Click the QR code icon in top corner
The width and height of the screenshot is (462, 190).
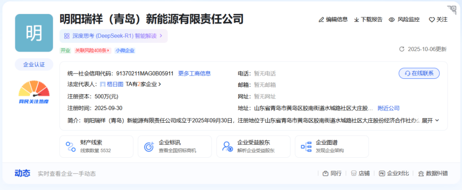[x=451, y=9]
